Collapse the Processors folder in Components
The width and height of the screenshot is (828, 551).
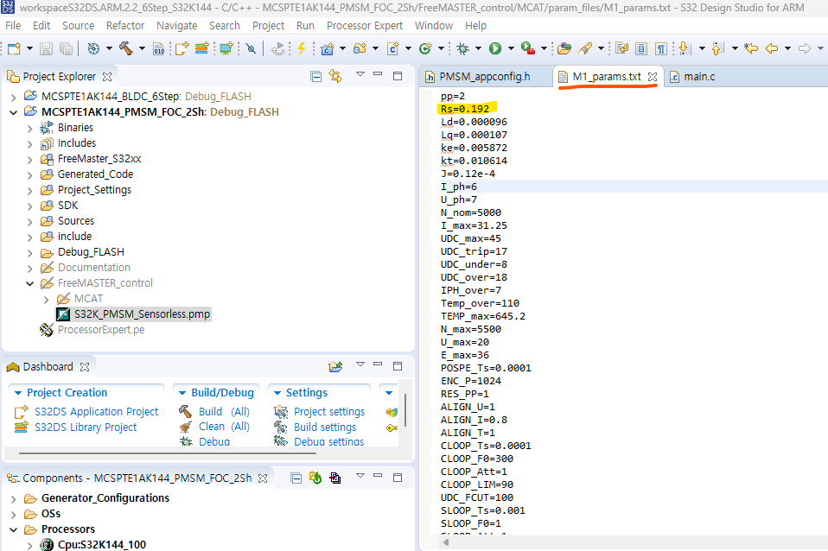[13, 529]
